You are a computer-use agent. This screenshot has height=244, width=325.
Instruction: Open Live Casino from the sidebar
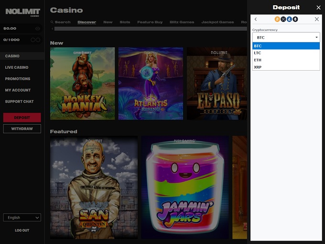click(17, 67)
